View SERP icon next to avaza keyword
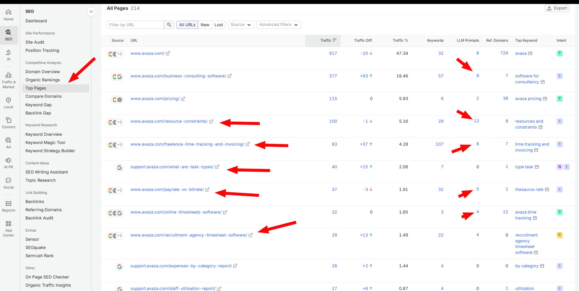The width and height of the screenshot is (579, 291). [530, 53]
